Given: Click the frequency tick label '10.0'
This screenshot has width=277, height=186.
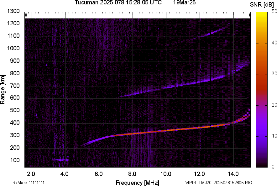Looking at the screenshot, I should click(x=166, y=174).
